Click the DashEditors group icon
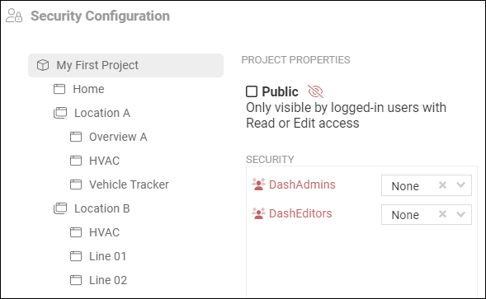 (x=258, y=213)
